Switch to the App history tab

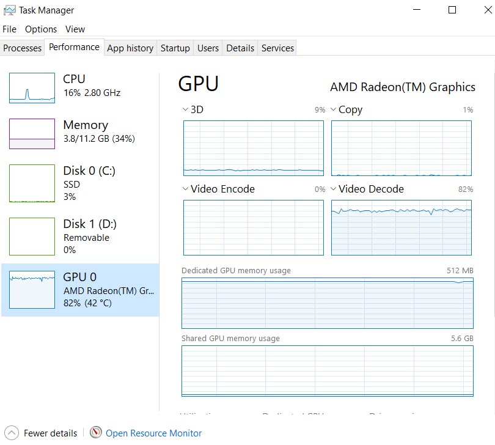click(130, 48)
